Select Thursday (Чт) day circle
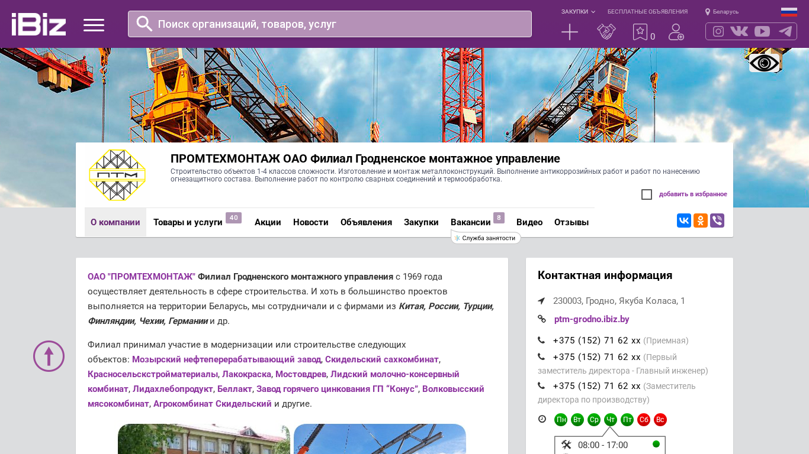Viewport: 809px width, 454px height. (x=611, y=420)
